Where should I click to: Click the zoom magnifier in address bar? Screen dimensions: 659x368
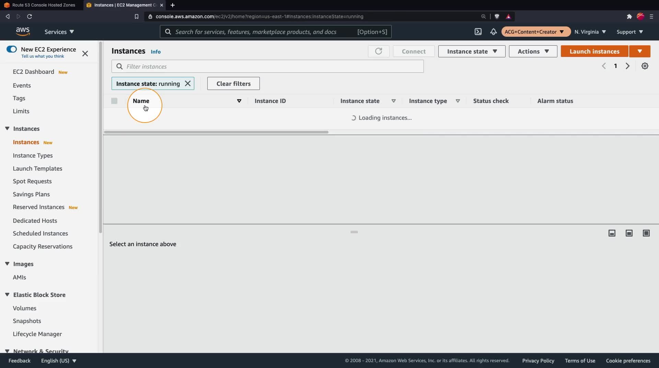(483, 16)
